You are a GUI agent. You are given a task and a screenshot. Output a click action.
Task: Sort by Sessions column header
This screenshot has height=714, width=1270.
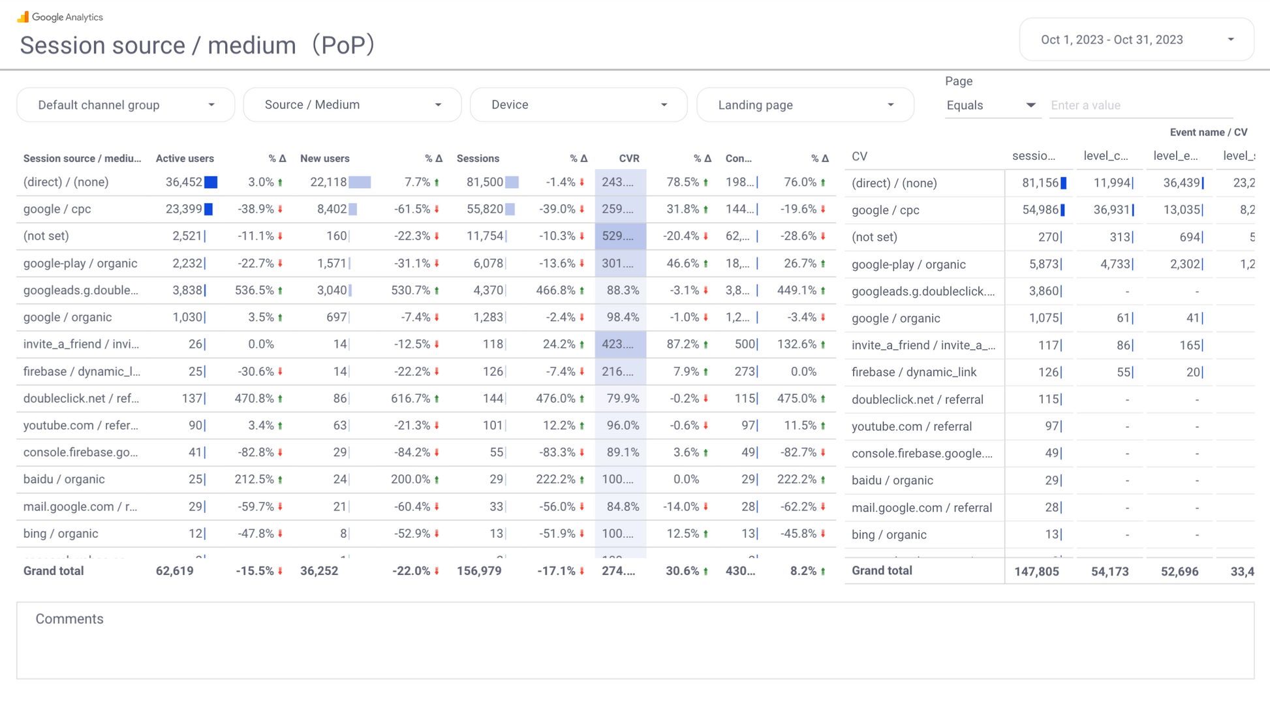(478, 159)
